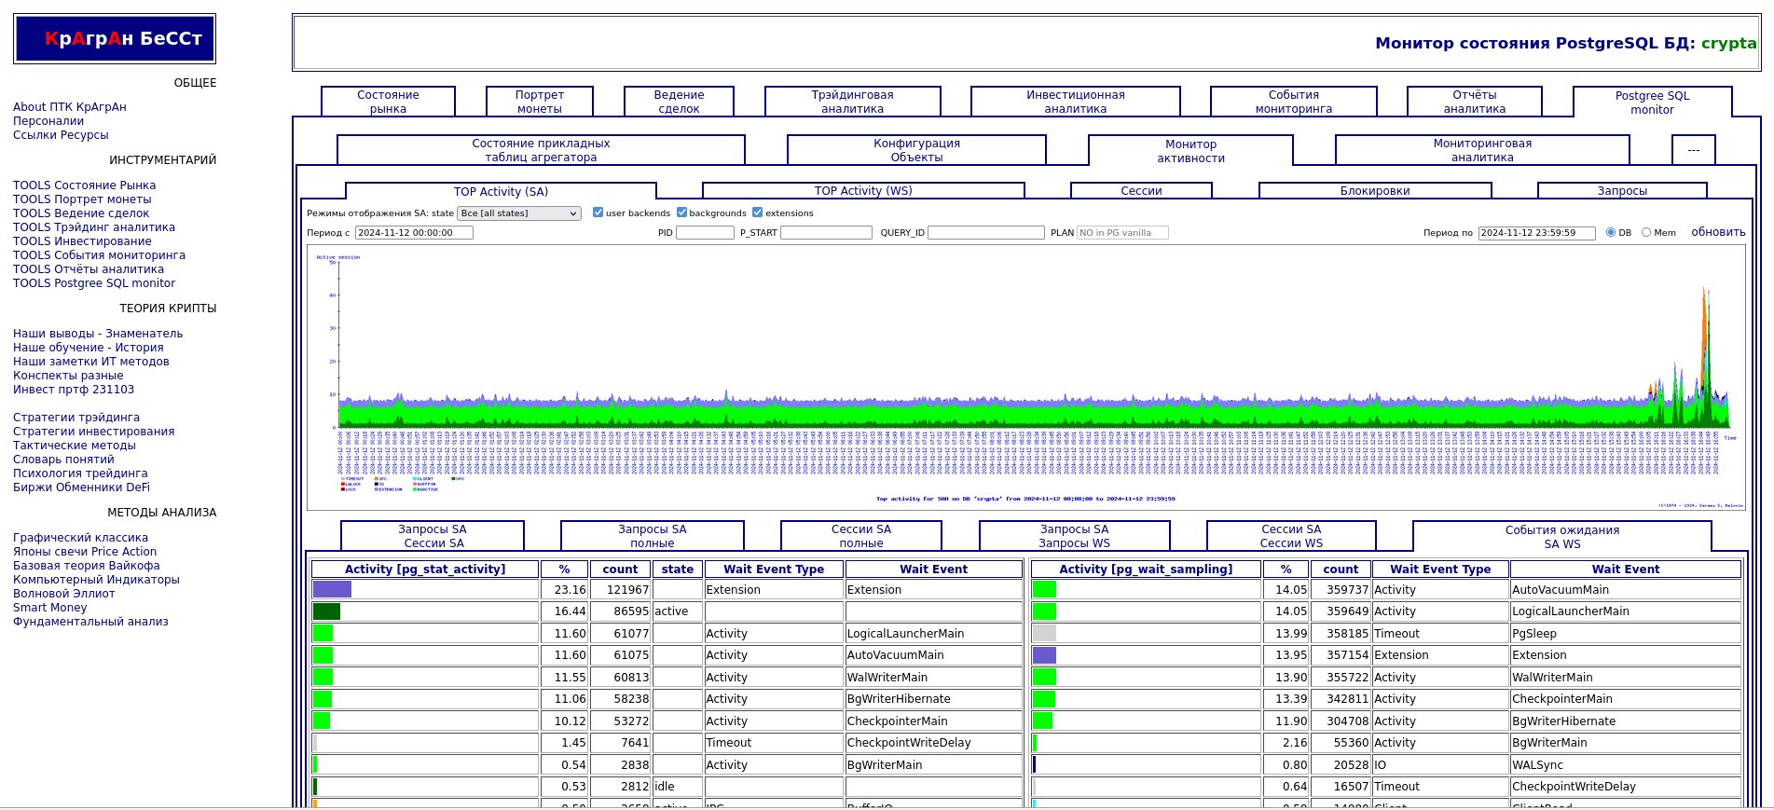Open the SA state filter dropdown
Screen dimensions: 1774x810
point(518,213)
